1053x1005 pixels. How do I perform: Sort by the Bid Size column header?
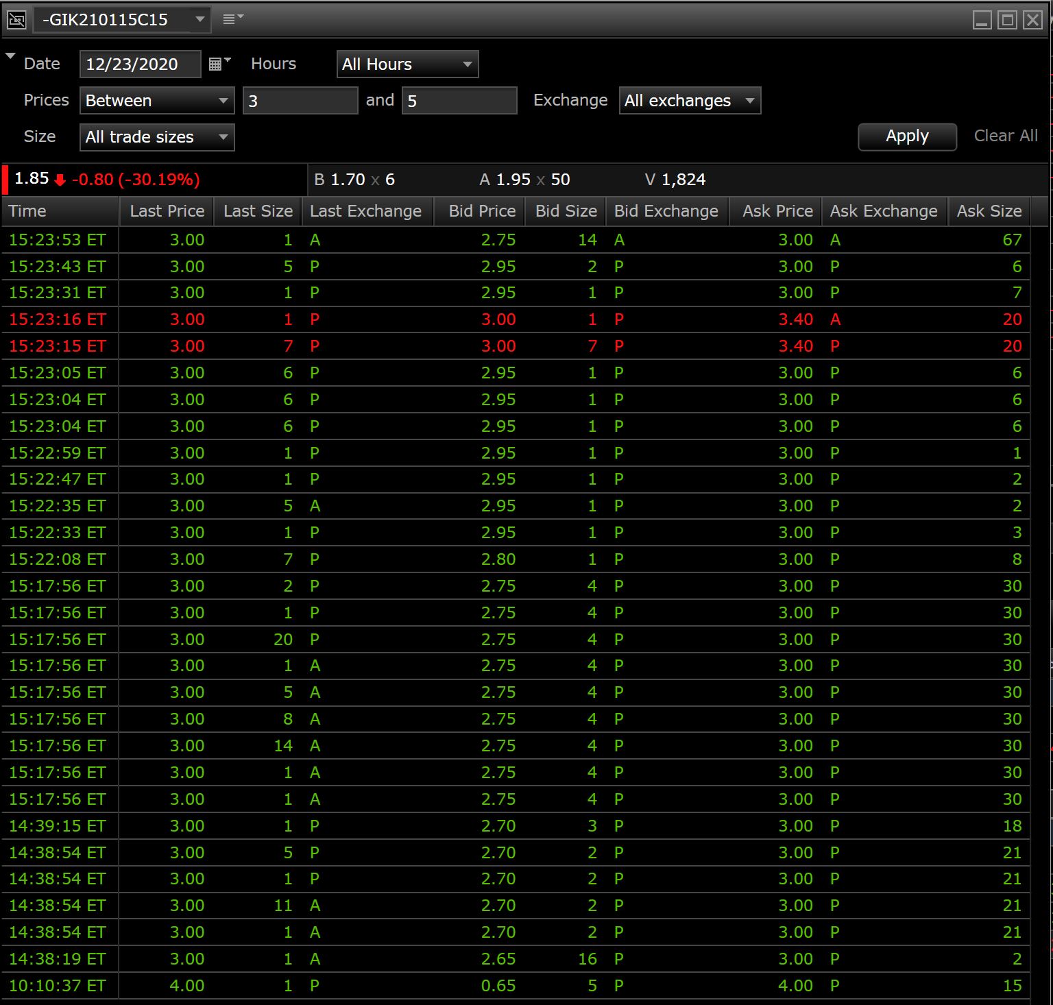[566, 211]
